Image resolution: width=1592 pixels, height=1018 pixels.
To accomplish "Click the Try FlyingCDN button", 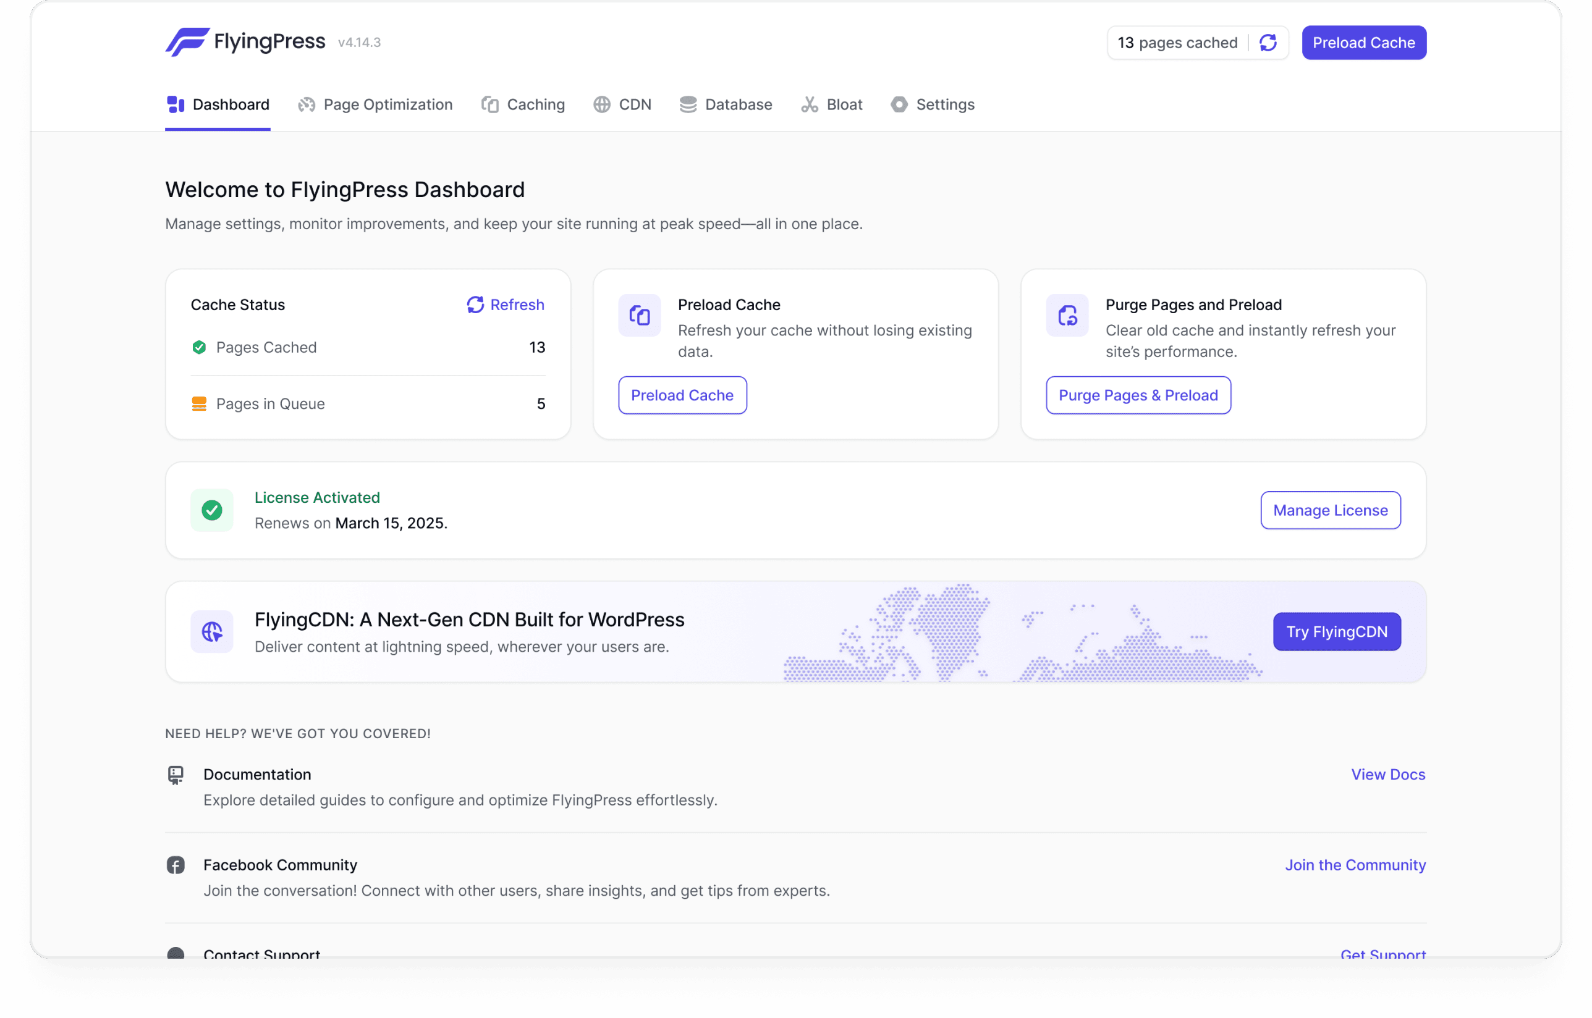I will click(1336, 631).
